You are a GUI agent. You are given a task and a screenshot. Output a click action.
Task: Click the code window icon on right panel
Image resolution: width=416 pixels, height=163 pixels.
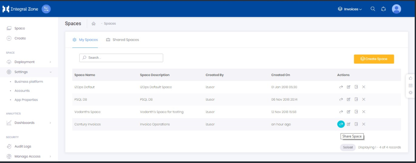[x=410, y=85]
